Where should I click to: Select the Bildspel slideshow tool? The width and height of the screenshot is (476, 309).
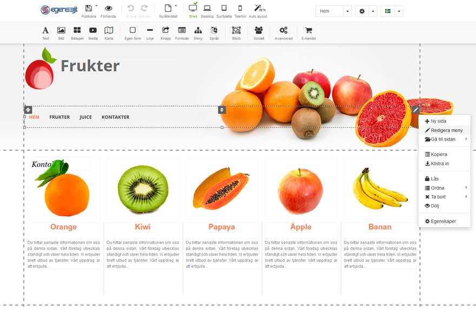[x=77, y=33]
